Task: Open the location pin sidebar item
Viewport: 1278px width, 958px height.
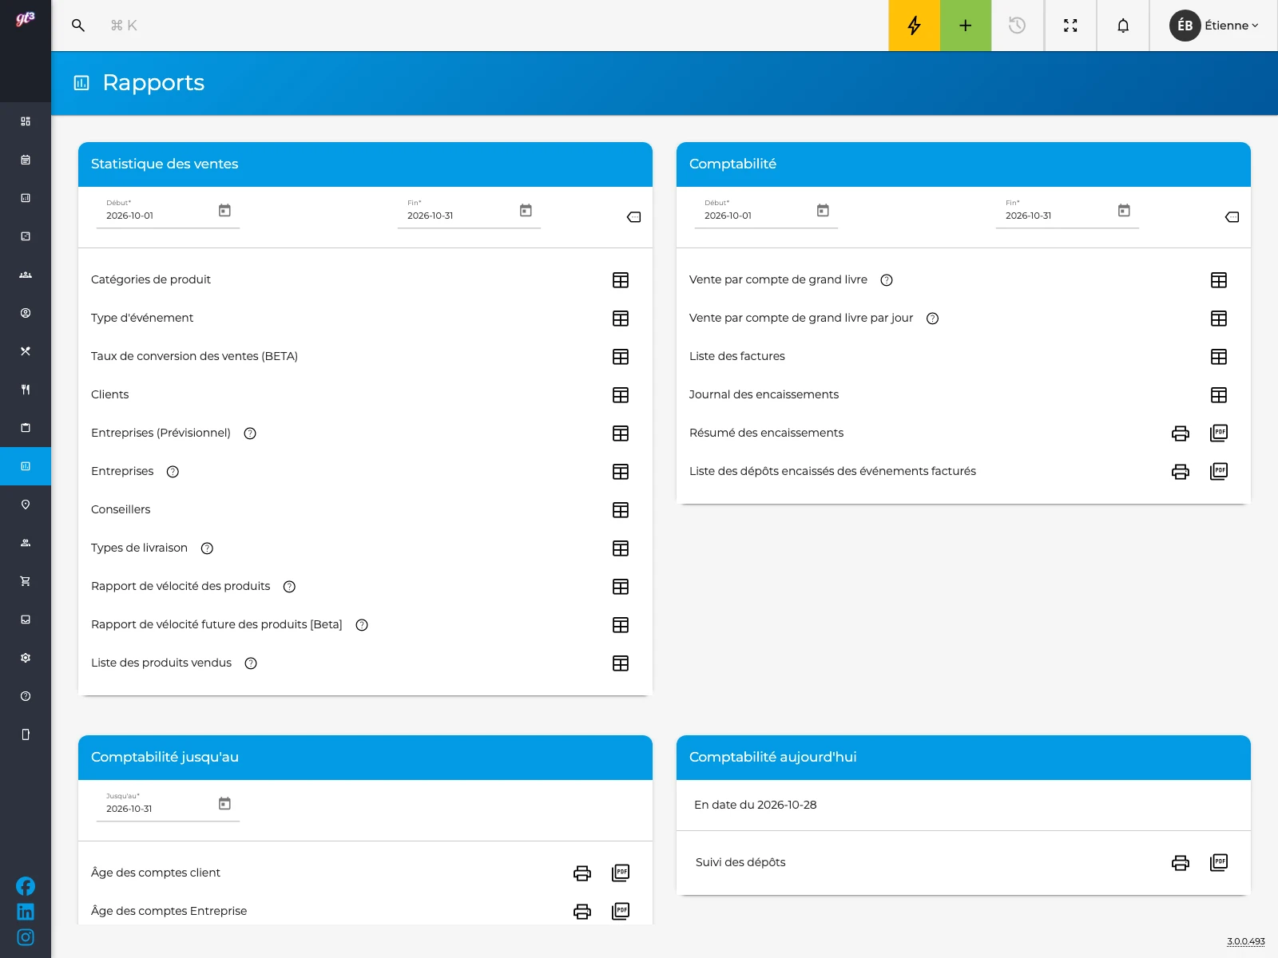Action: [26, 505]
